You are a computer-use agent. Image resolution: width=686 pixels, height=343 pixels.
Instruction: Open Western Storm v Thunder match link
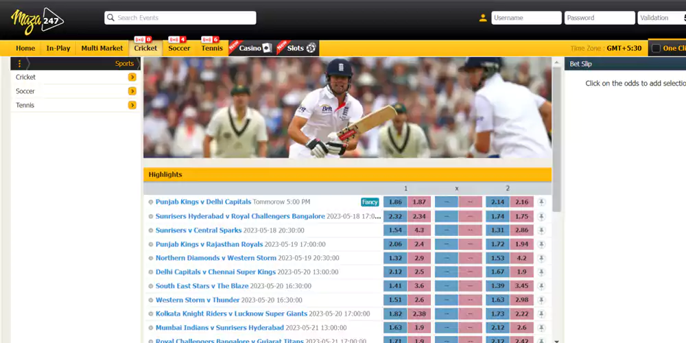tap(198, 300)
